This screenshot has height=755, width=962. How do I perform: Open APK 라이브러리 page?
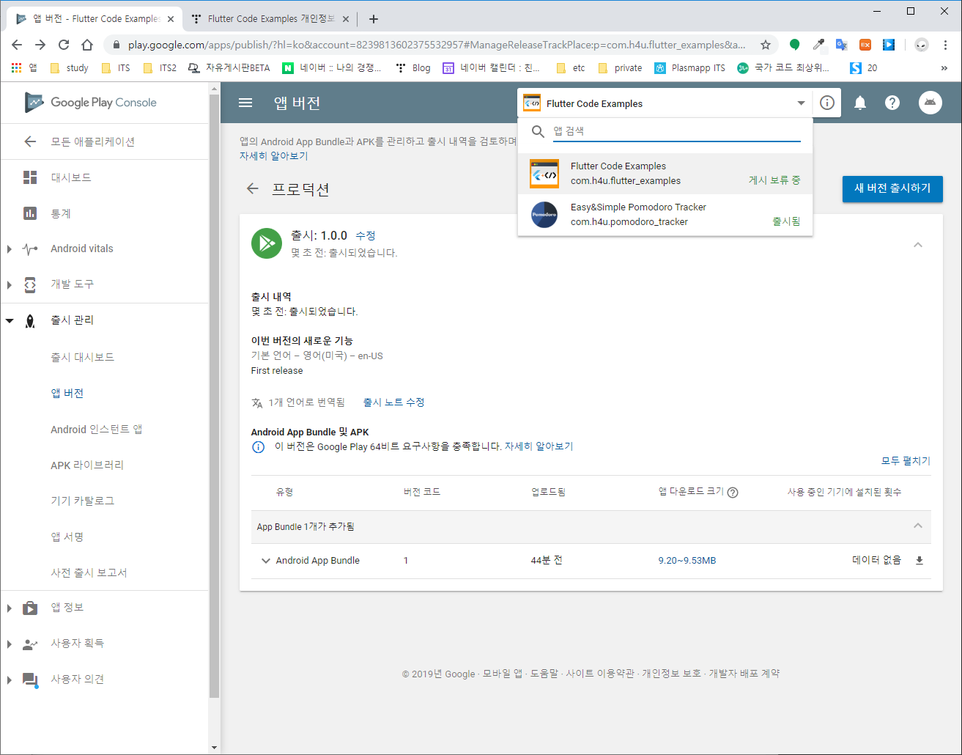[x=87, y=465]
